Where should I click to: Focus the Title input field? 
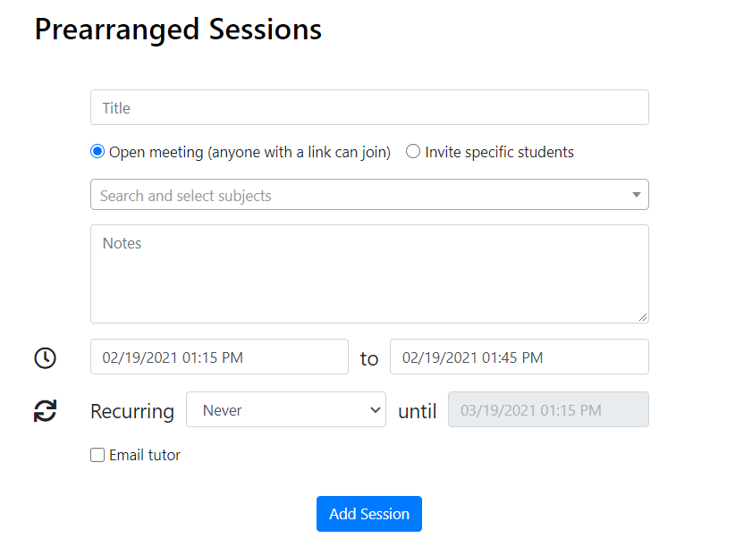point(369,108)
